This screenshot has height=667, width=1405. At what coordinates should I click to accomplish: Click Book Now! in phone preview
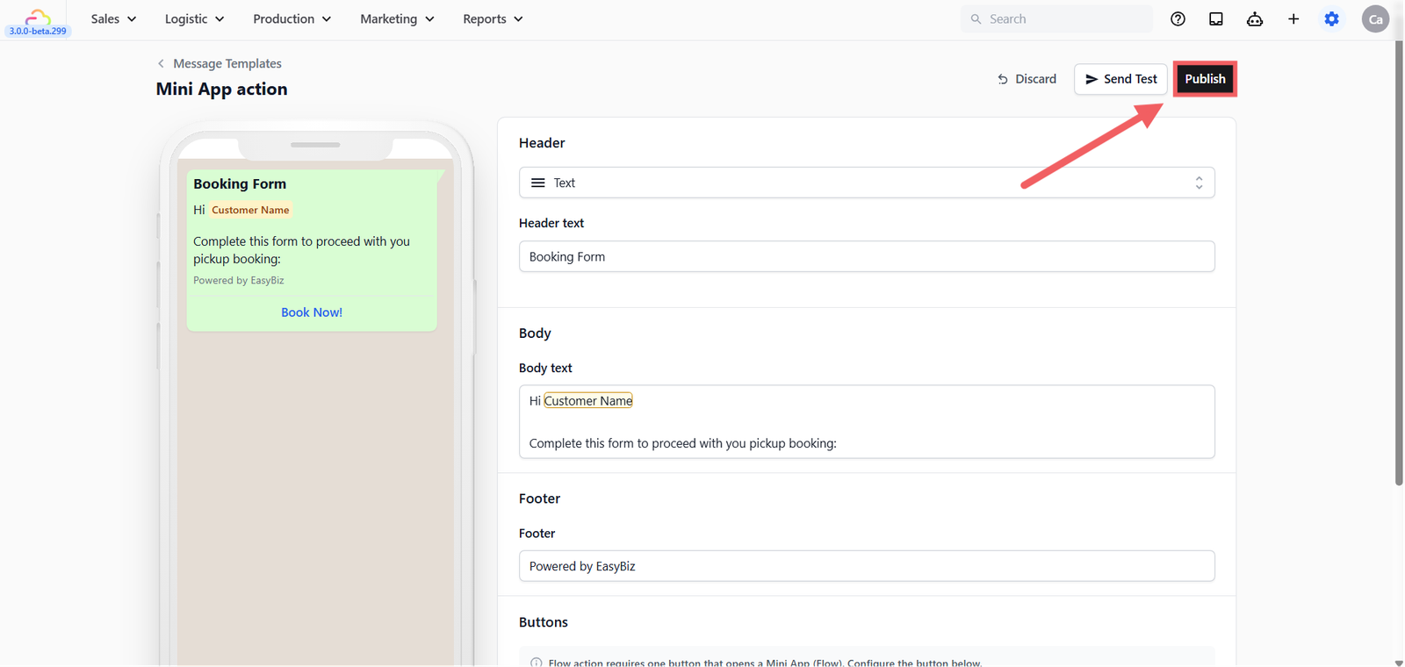[312, 312]
